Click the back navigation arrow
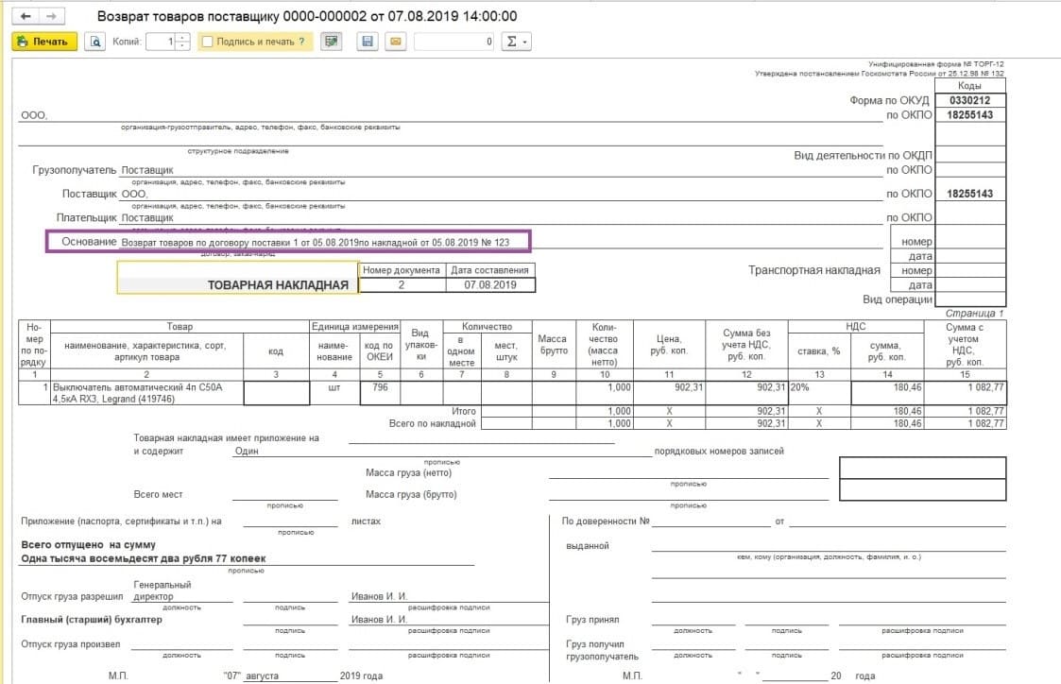 pos(26,17)
